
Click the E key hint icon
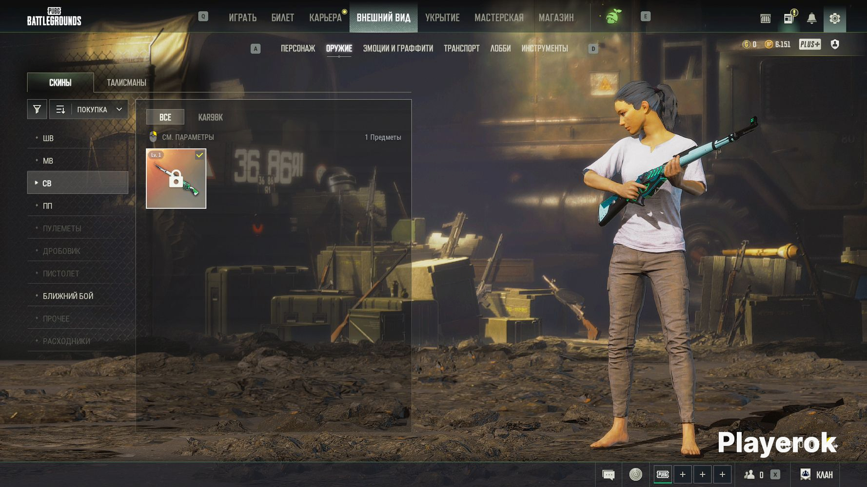pos(646,17)
